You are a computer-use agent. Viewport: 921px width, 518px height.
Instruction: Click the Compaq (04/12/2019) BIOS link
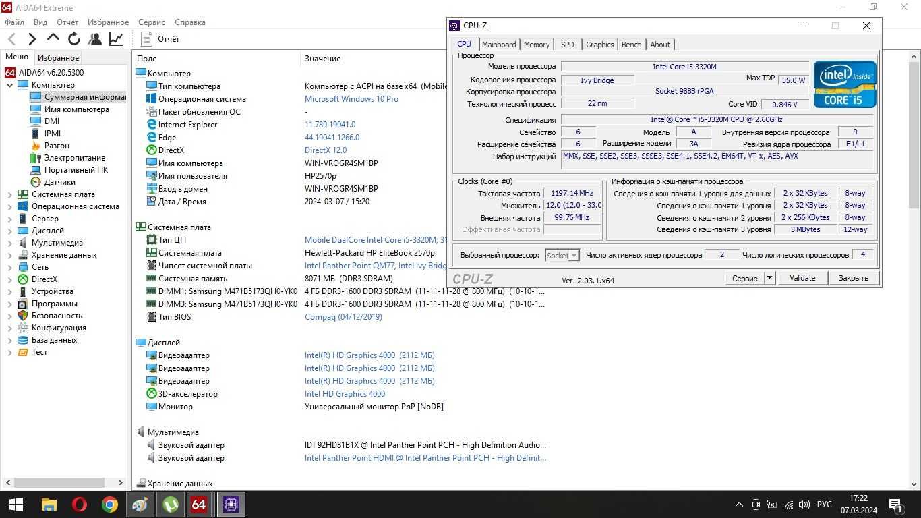point(343,317)
